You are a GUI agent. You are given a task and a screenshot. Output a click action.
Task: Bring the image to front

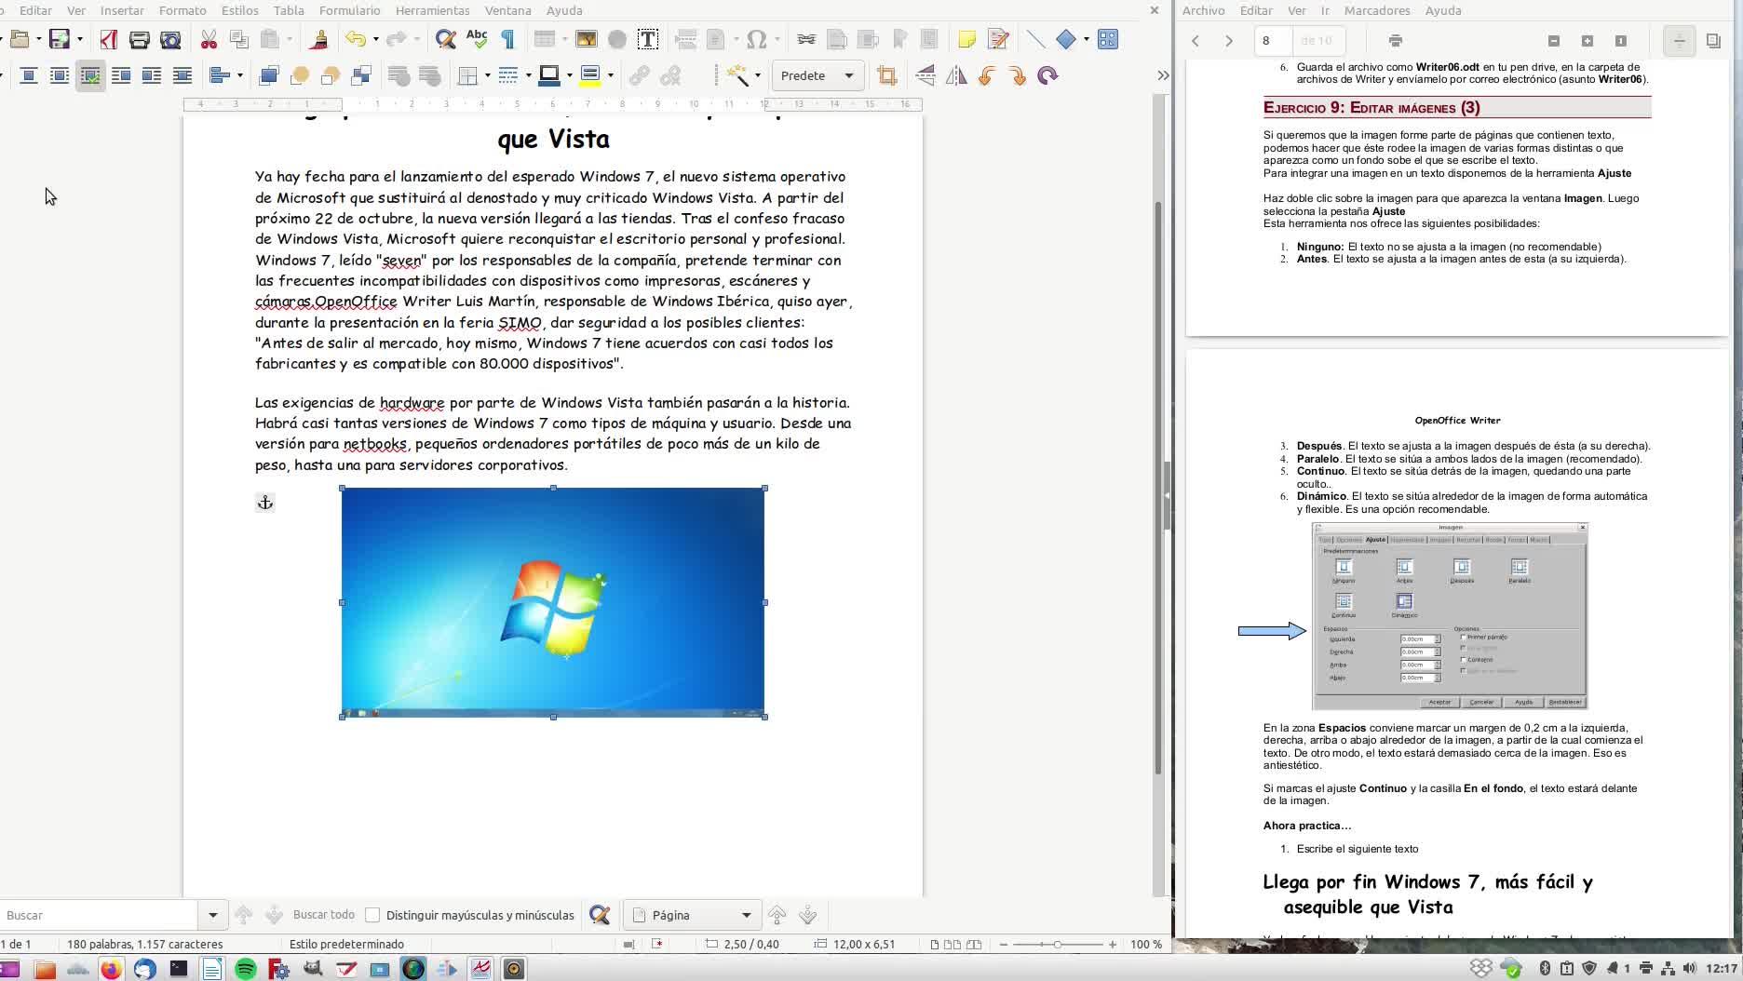268,75
